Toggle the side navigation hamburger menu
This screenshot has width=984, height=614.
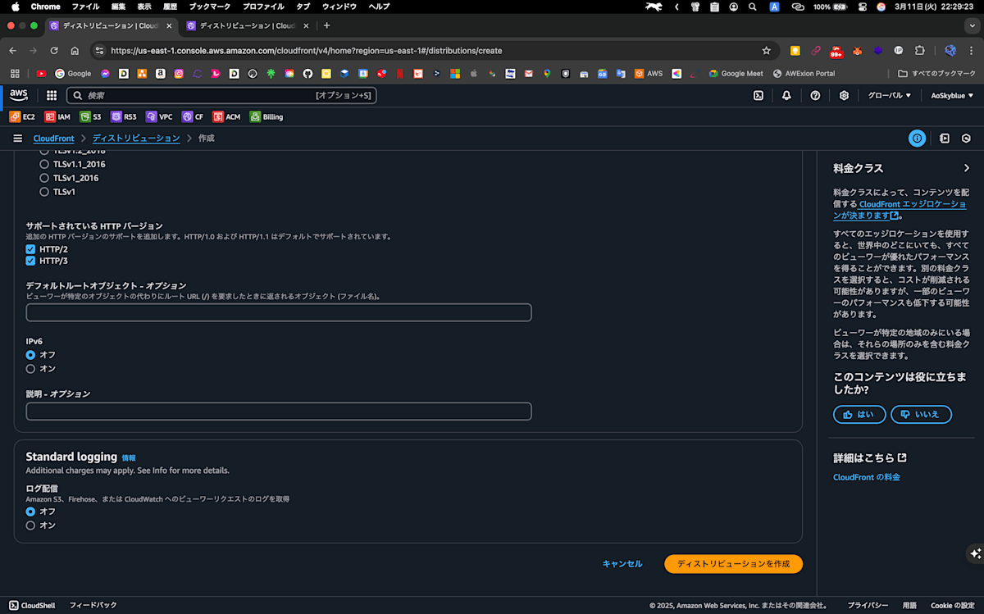[x=17, y=139]
